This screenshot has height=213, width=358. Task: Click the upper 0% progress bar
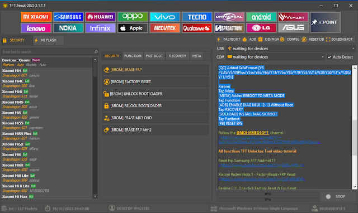point(268,194)
